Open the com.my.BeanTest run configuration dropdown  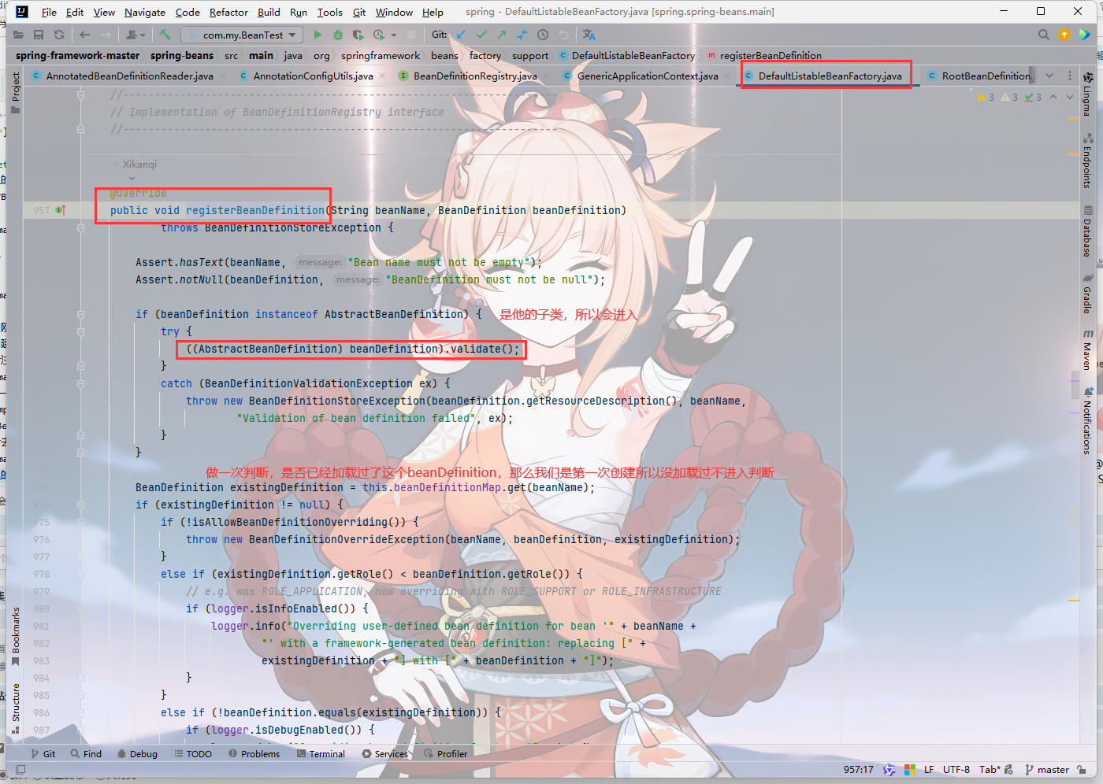tap(242, 35)
